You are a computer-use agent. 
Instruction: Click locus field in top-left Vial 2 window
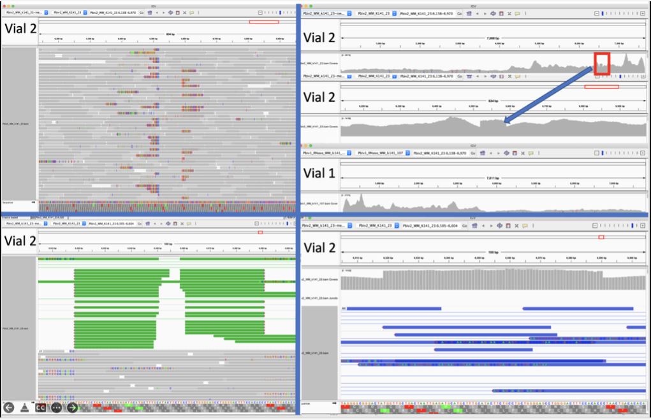point(113,13)
